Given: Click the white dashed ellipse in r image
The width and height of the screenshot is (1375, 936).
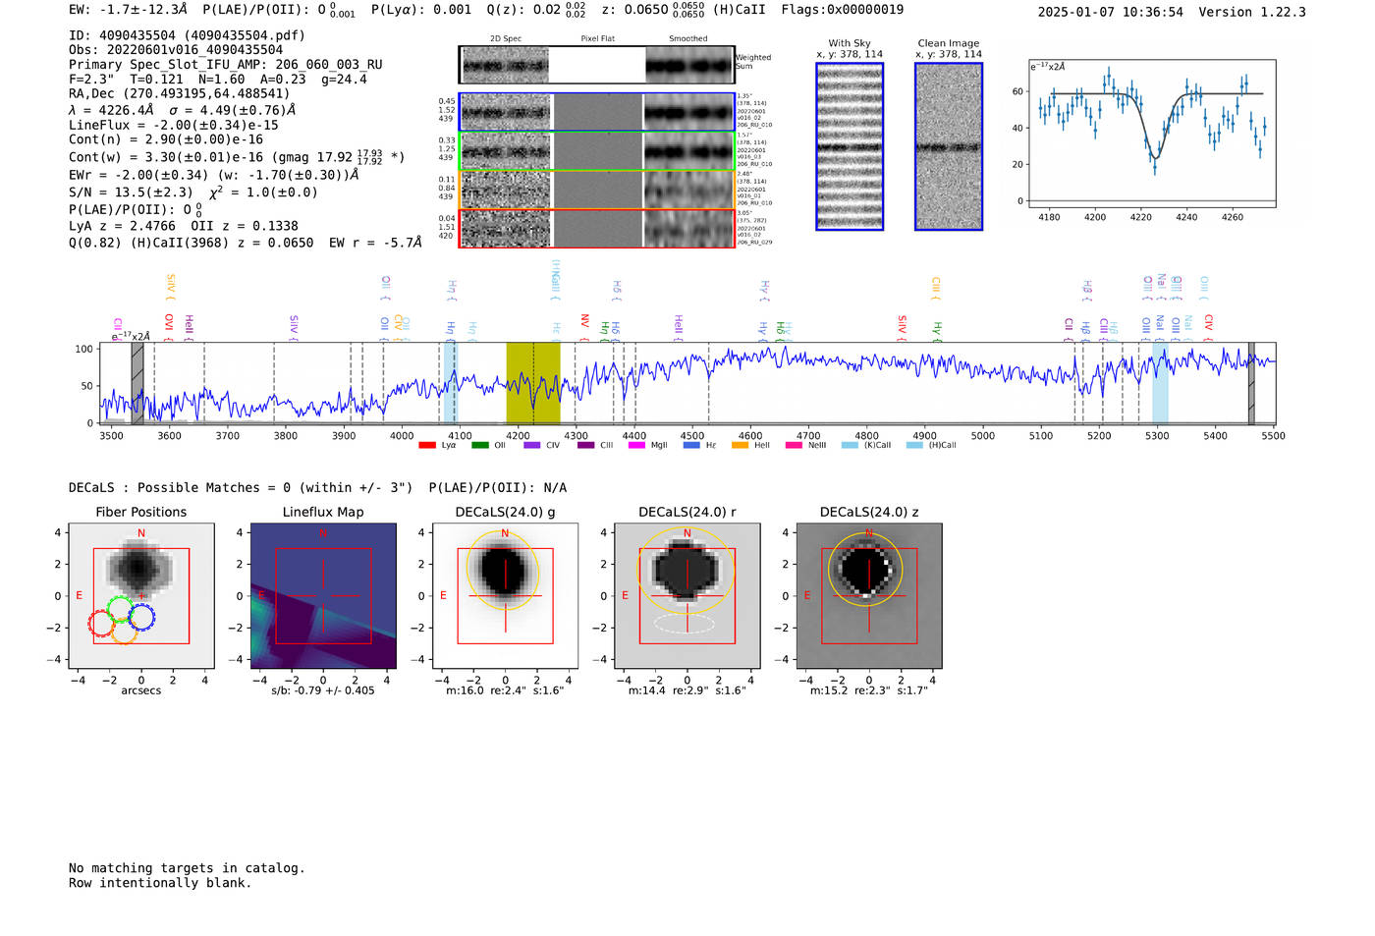Looking at the screenshot, I should [x=685, y=624].
